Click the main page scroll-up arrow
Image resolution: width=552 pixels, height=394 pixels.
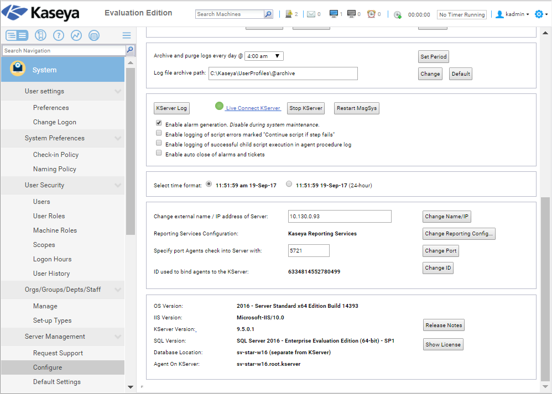point(545,33)
